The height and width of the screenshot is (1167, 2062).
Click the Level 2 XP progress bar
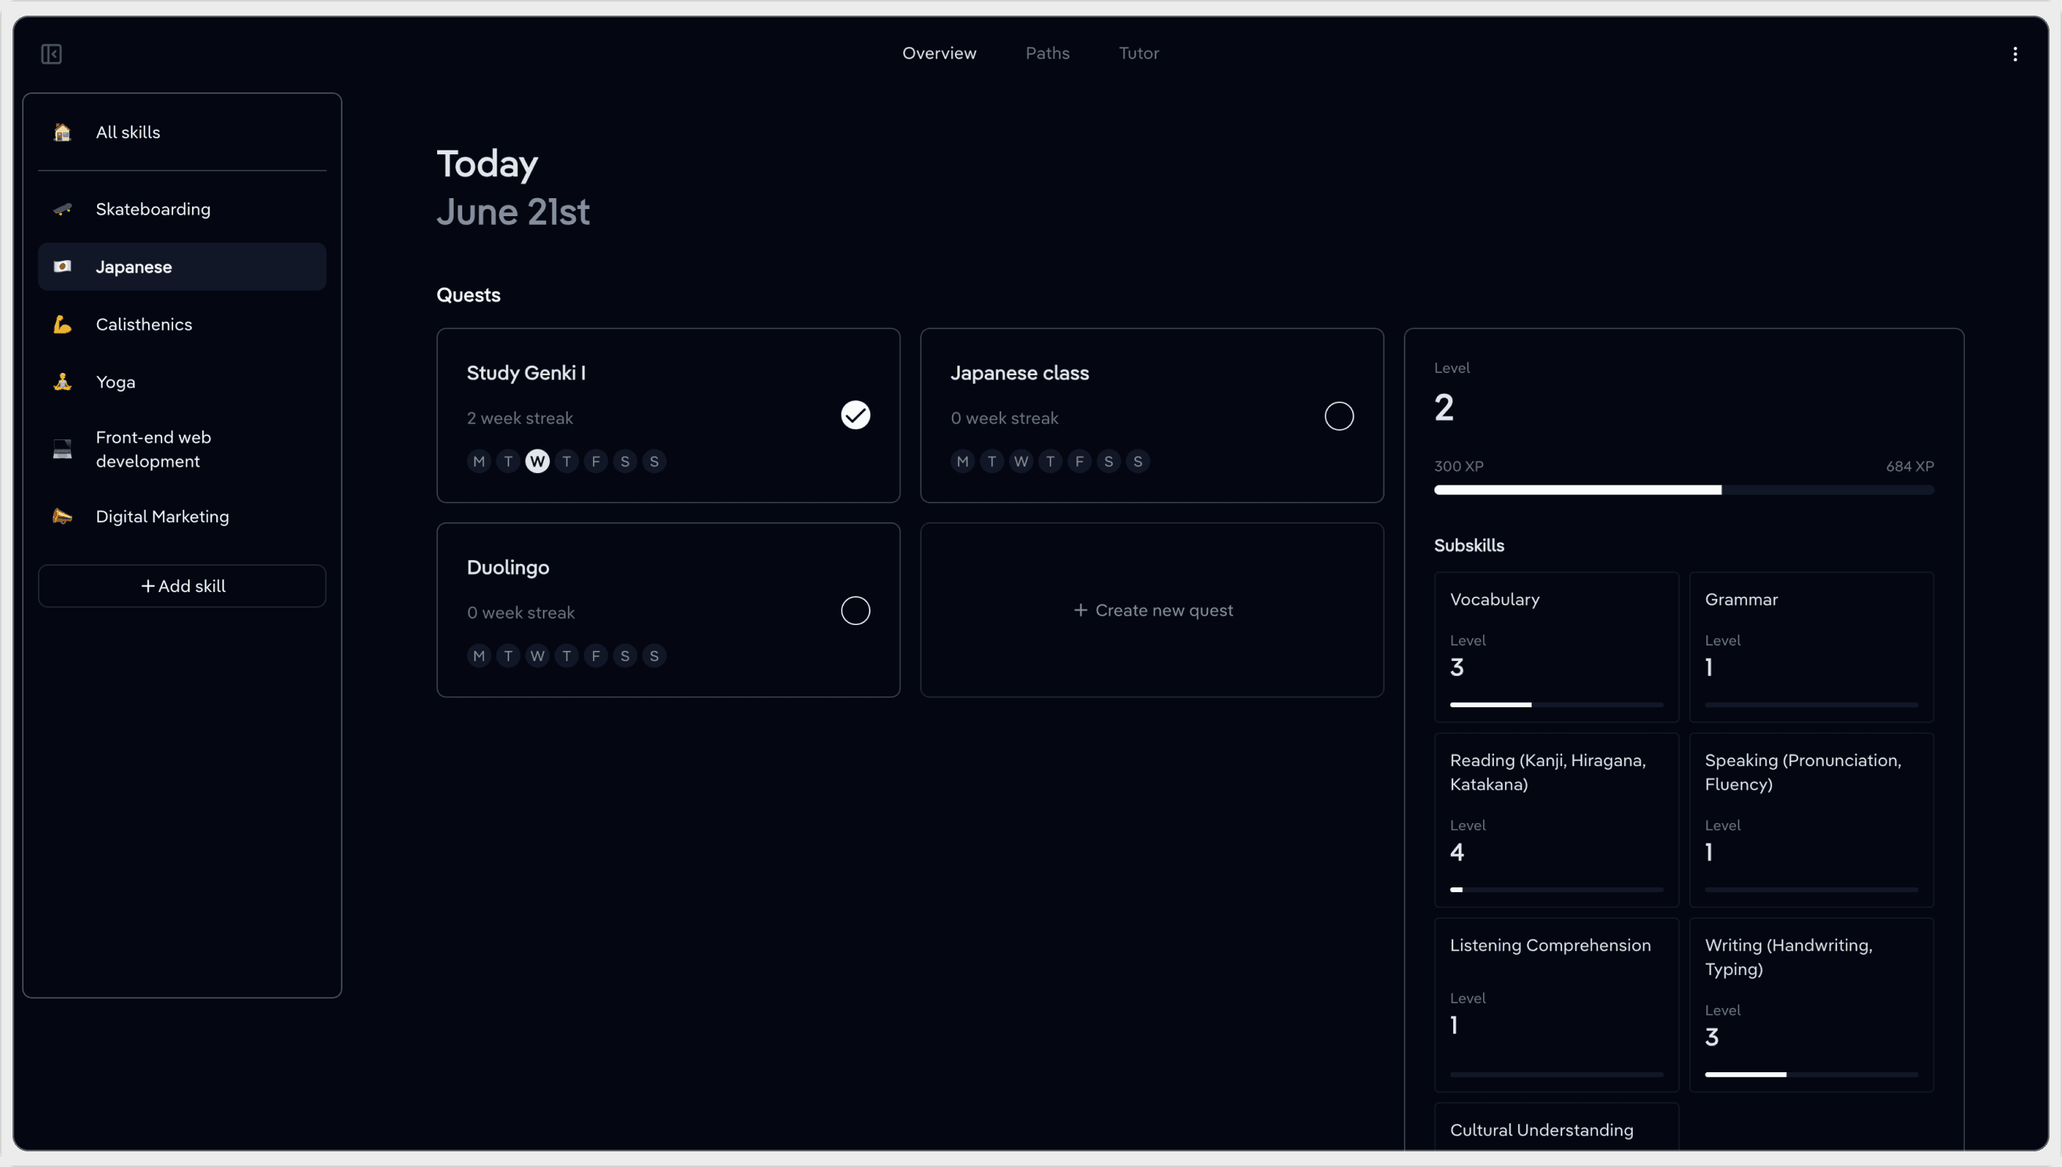coord(1684,490)
